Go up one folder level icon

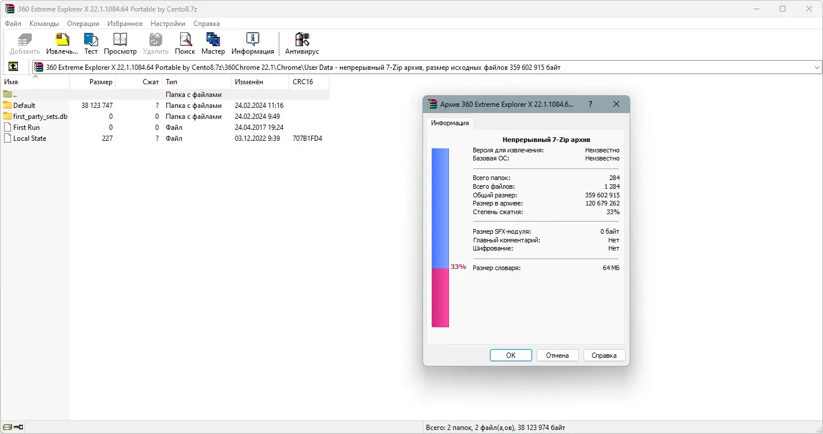click(x=13, y=67)
